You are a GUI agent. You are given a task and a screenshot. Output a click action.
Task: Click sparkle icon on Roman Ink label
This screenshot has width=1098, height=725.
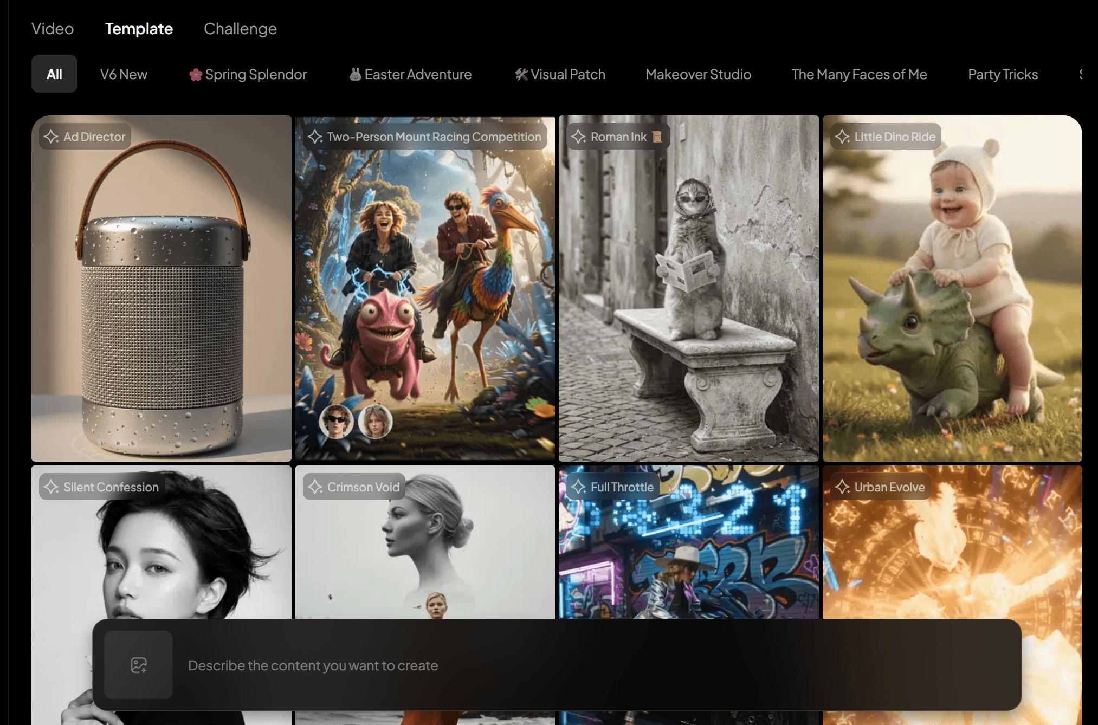[x=579, y=137]
